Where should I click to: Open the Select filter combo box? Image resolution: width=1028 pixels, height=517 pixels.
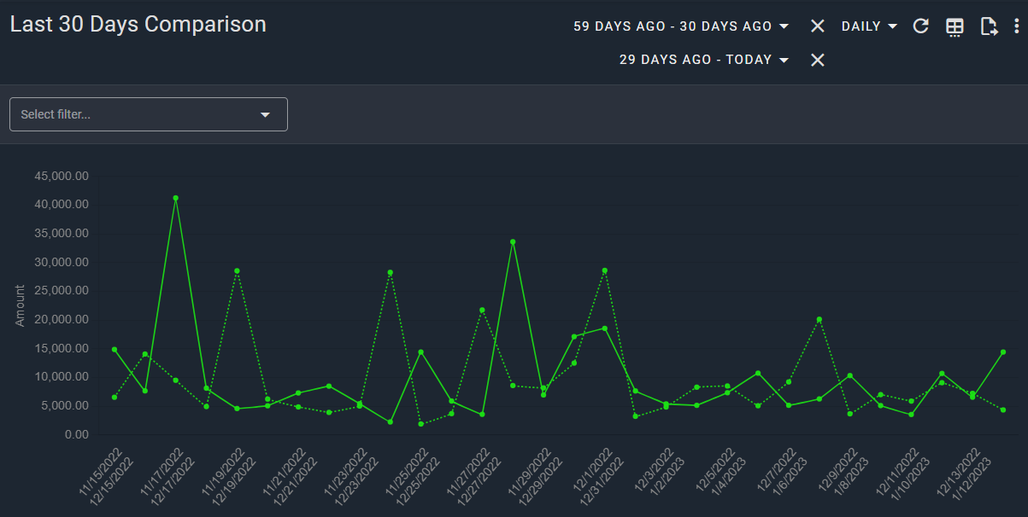pos(137,114)
